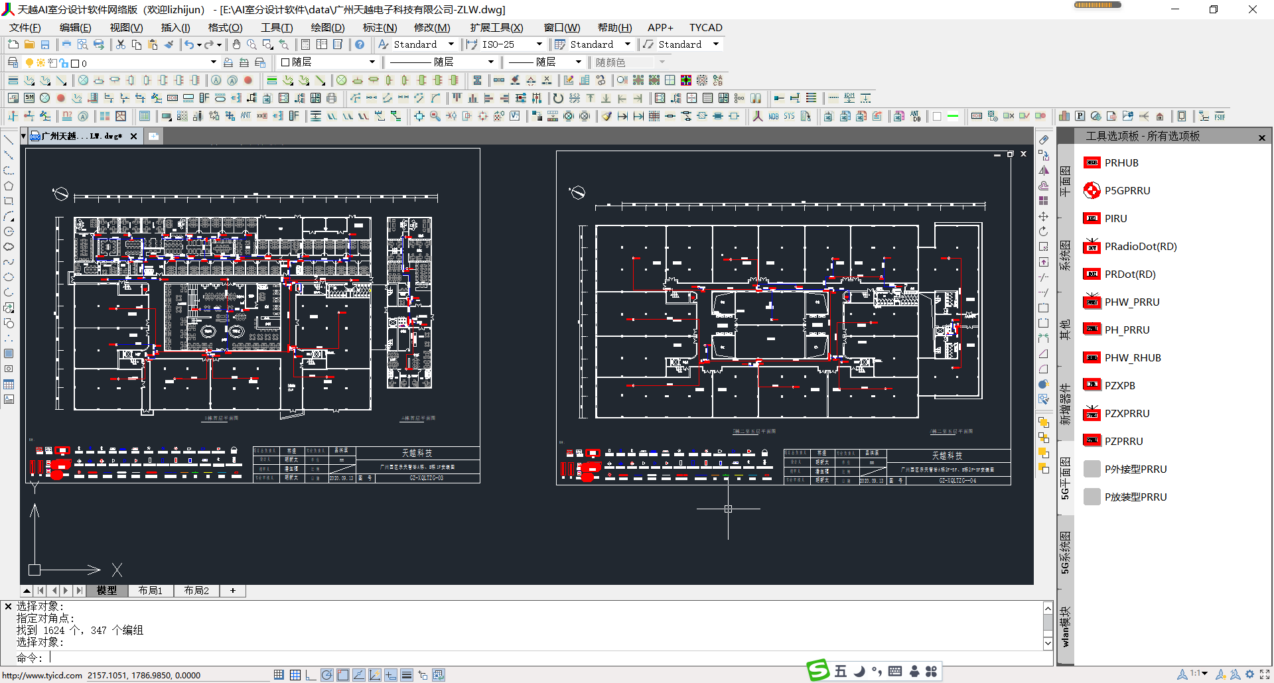The width and height of the screenshot is (1274, 683).
Task: Save the drawing using the floppy icon
Action: coord(45,44)
